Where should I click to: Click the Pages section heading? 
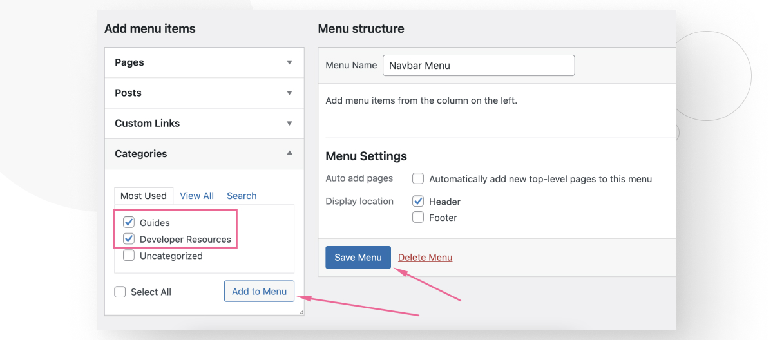pos(129,62)
